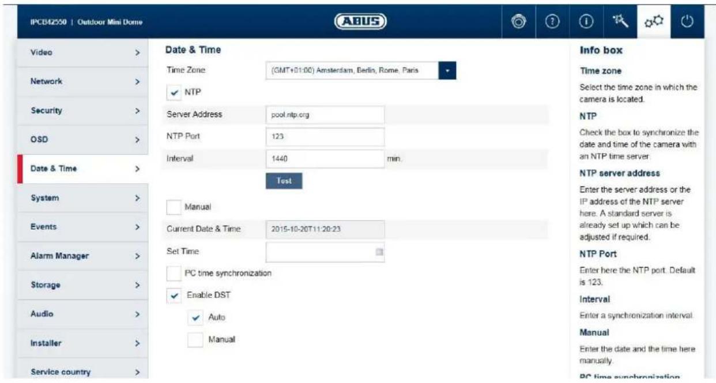Toggle the Enable DST checkbox
This screenshot has width=716, height=383.
point(175,295)
